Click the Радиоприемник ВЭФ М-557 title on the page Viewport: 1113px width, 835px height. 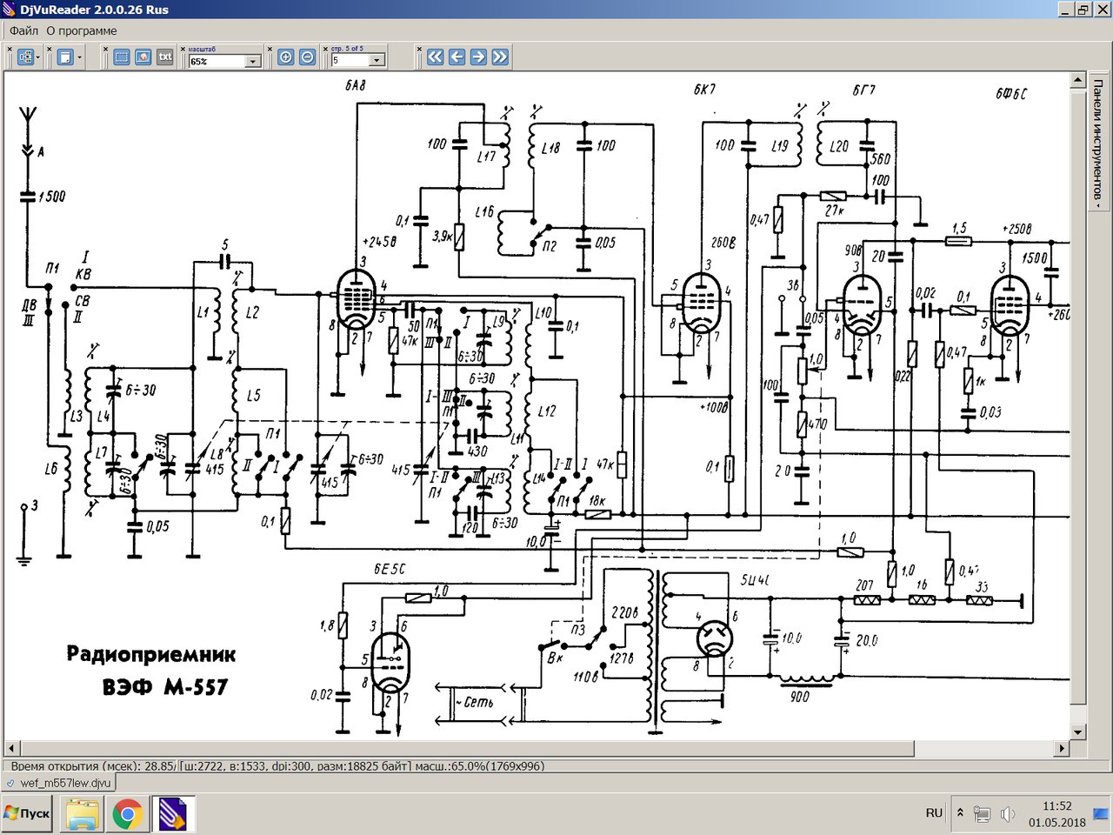152,671
